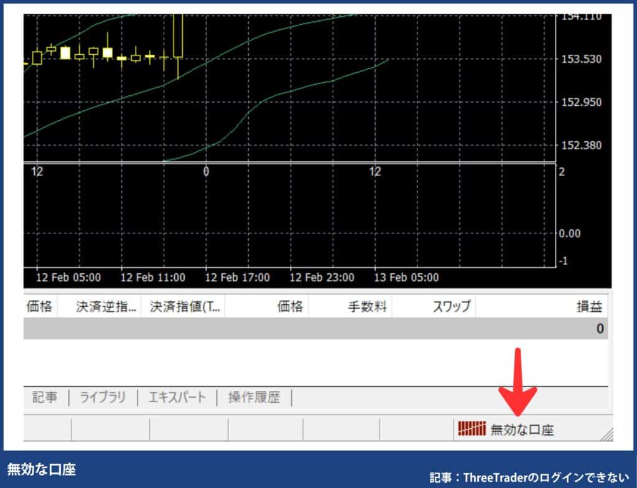The height and width of the screenshot is (488, 637).
Task: Click the スワップ column header
Action: [x=451, y=306]
